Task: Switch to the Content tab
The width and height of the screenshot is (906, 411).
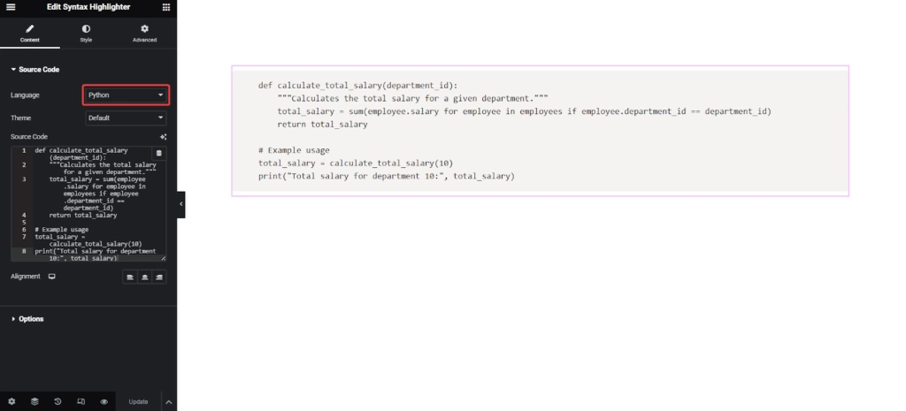Action: 29,33
